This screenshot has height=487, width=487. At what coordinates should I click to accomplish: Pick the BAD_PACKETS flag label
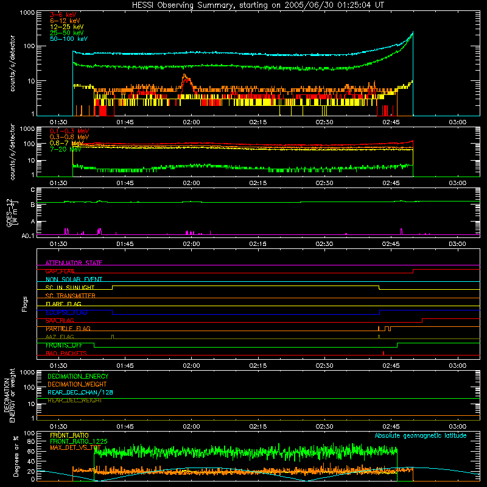tap(66, 354)
